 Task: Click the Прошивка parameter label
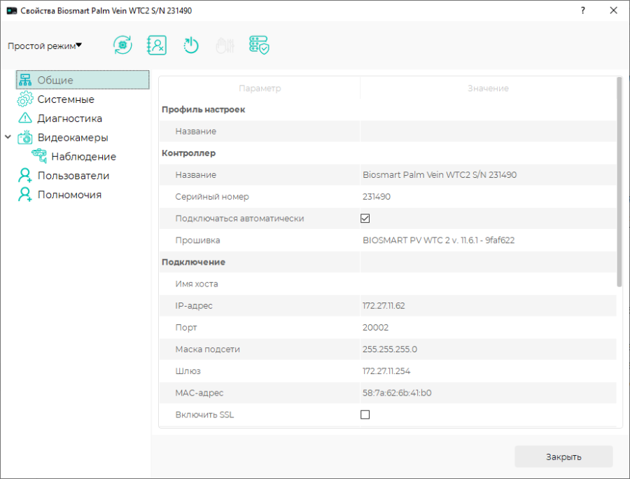tap(197, 240)
